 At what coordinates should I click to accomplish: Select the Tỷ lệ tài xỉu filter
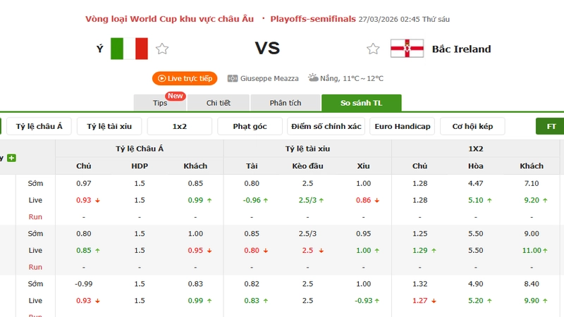click(109, 126)
